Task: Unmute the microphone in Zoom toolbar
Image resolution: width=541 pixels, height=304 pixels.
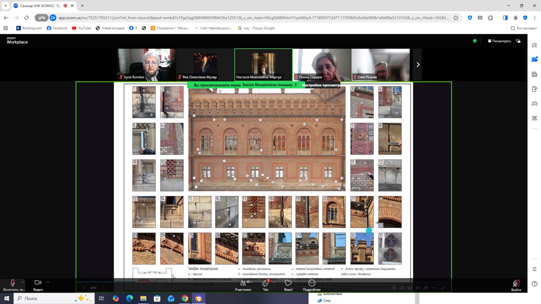Action: click(x=13, y=285)
